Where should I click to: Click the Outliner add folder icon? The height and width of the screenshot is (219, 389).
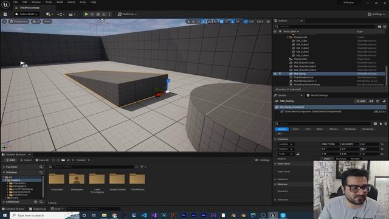[x=379, y=27]
